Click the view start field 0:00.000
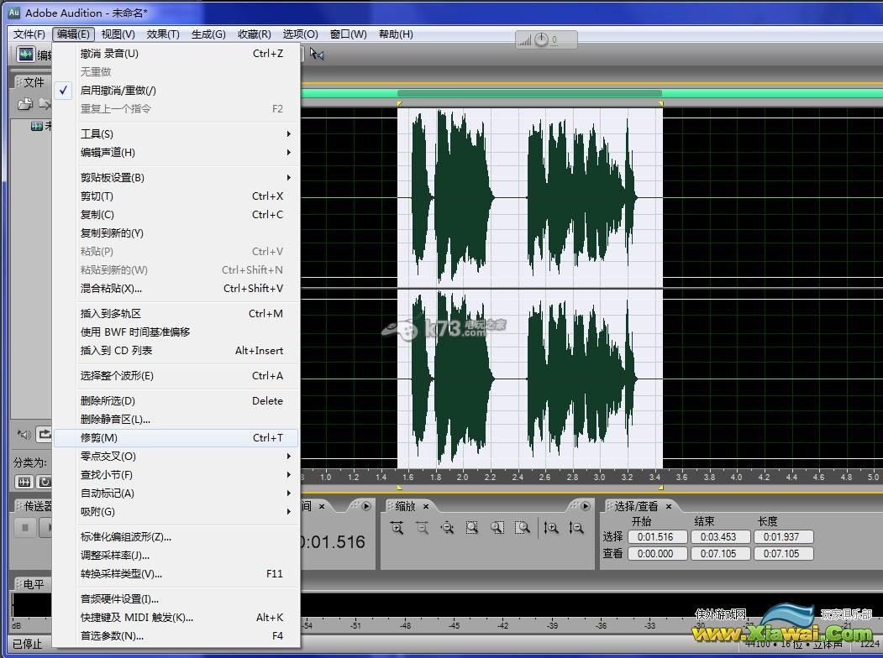The height and width of the screenshot is (658, 883). 657,554
